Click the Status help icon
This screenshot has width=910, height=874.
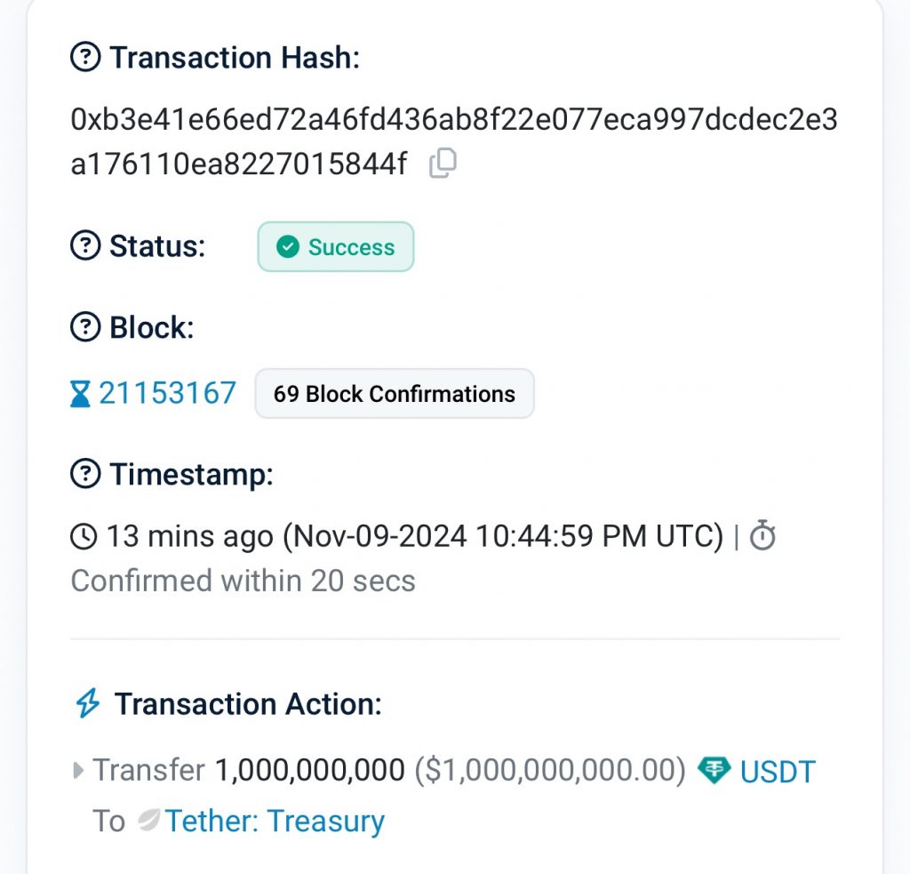84,245
